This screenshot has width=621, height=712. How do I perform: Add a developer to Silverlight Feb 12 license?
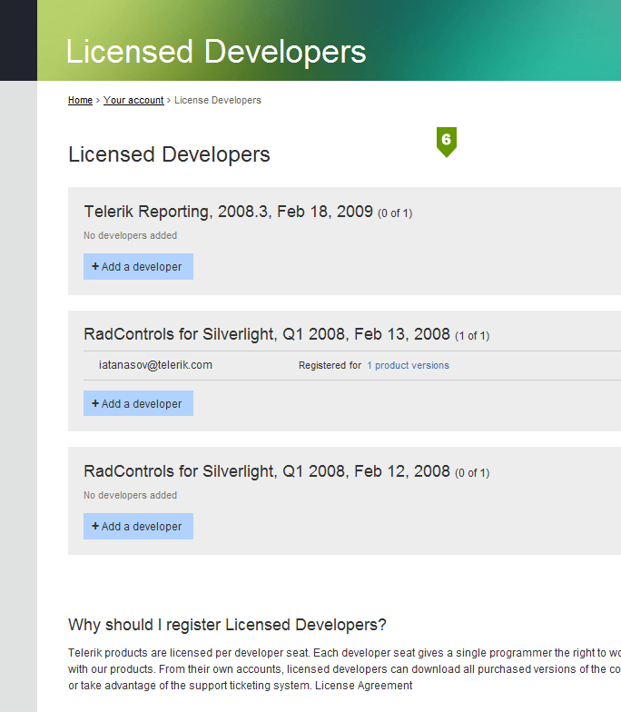[138, 527]
